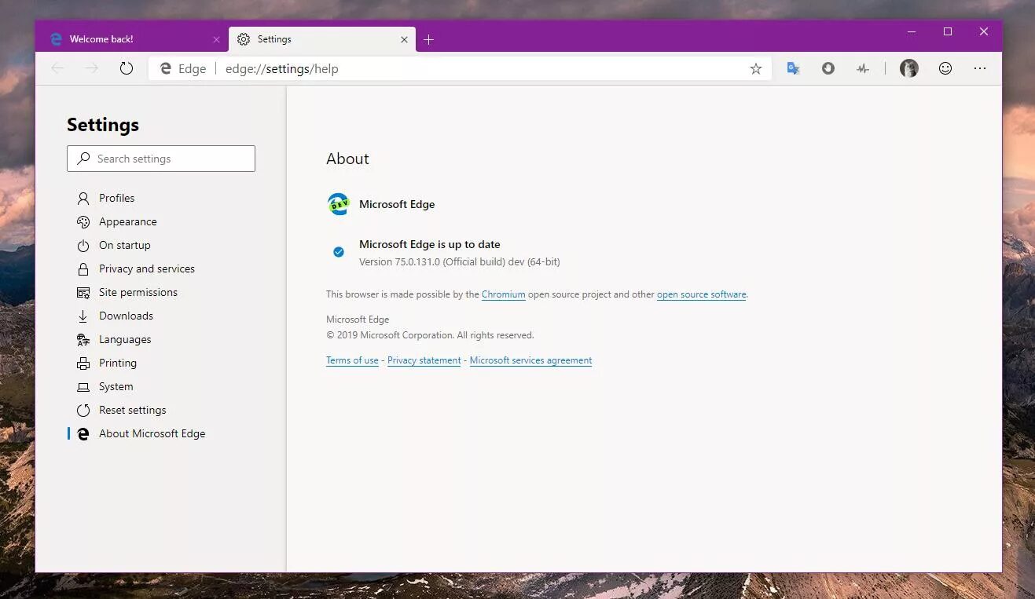The image size is (1035, 599).
Task: Open the Settings and more ellipsis menu
Action: click(980, 68)
